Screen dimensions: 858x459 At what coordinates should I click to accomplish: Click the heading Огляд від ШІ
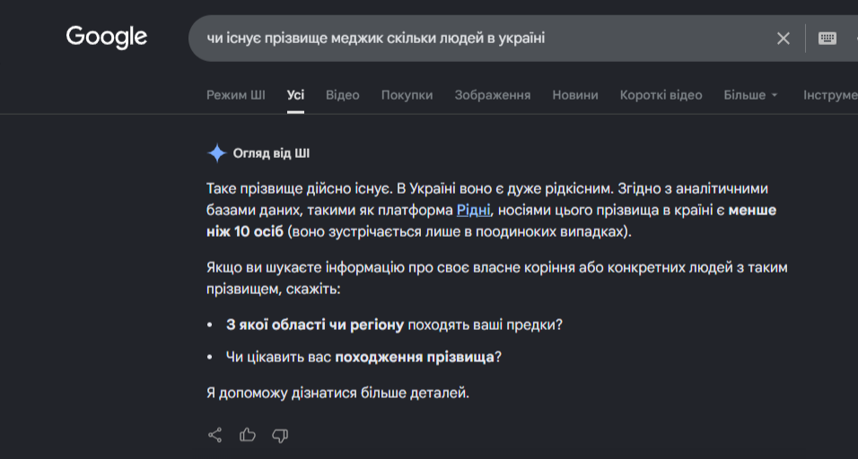click(271, 153)
